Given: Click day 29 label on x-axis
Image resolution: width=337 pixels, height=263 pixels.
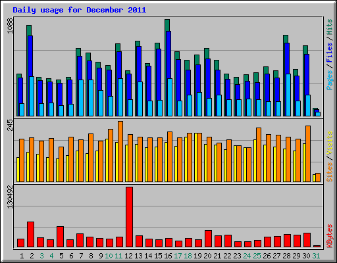Looking at the screenshot, I should 296,256.
